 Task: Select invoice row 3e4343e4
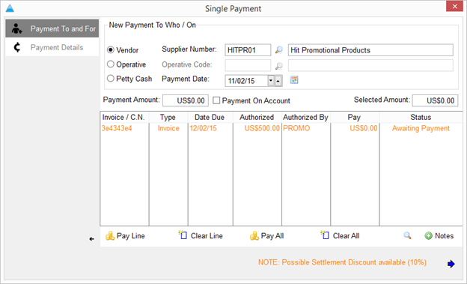click(281, 128)
